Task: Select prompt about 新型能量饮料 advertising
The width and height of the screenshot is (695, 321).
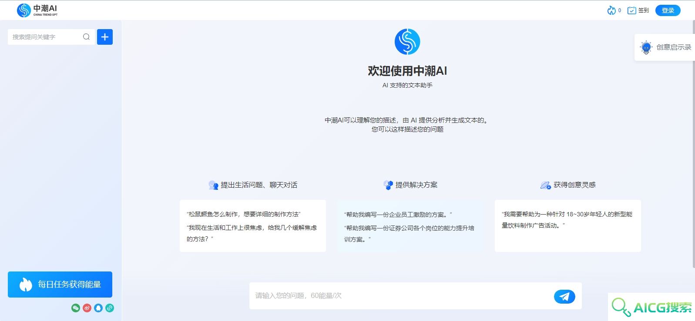Action: click(x=567, y=220)
